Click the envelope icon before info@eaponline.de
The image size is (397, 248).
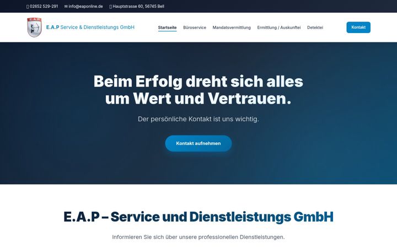point(66,7)
